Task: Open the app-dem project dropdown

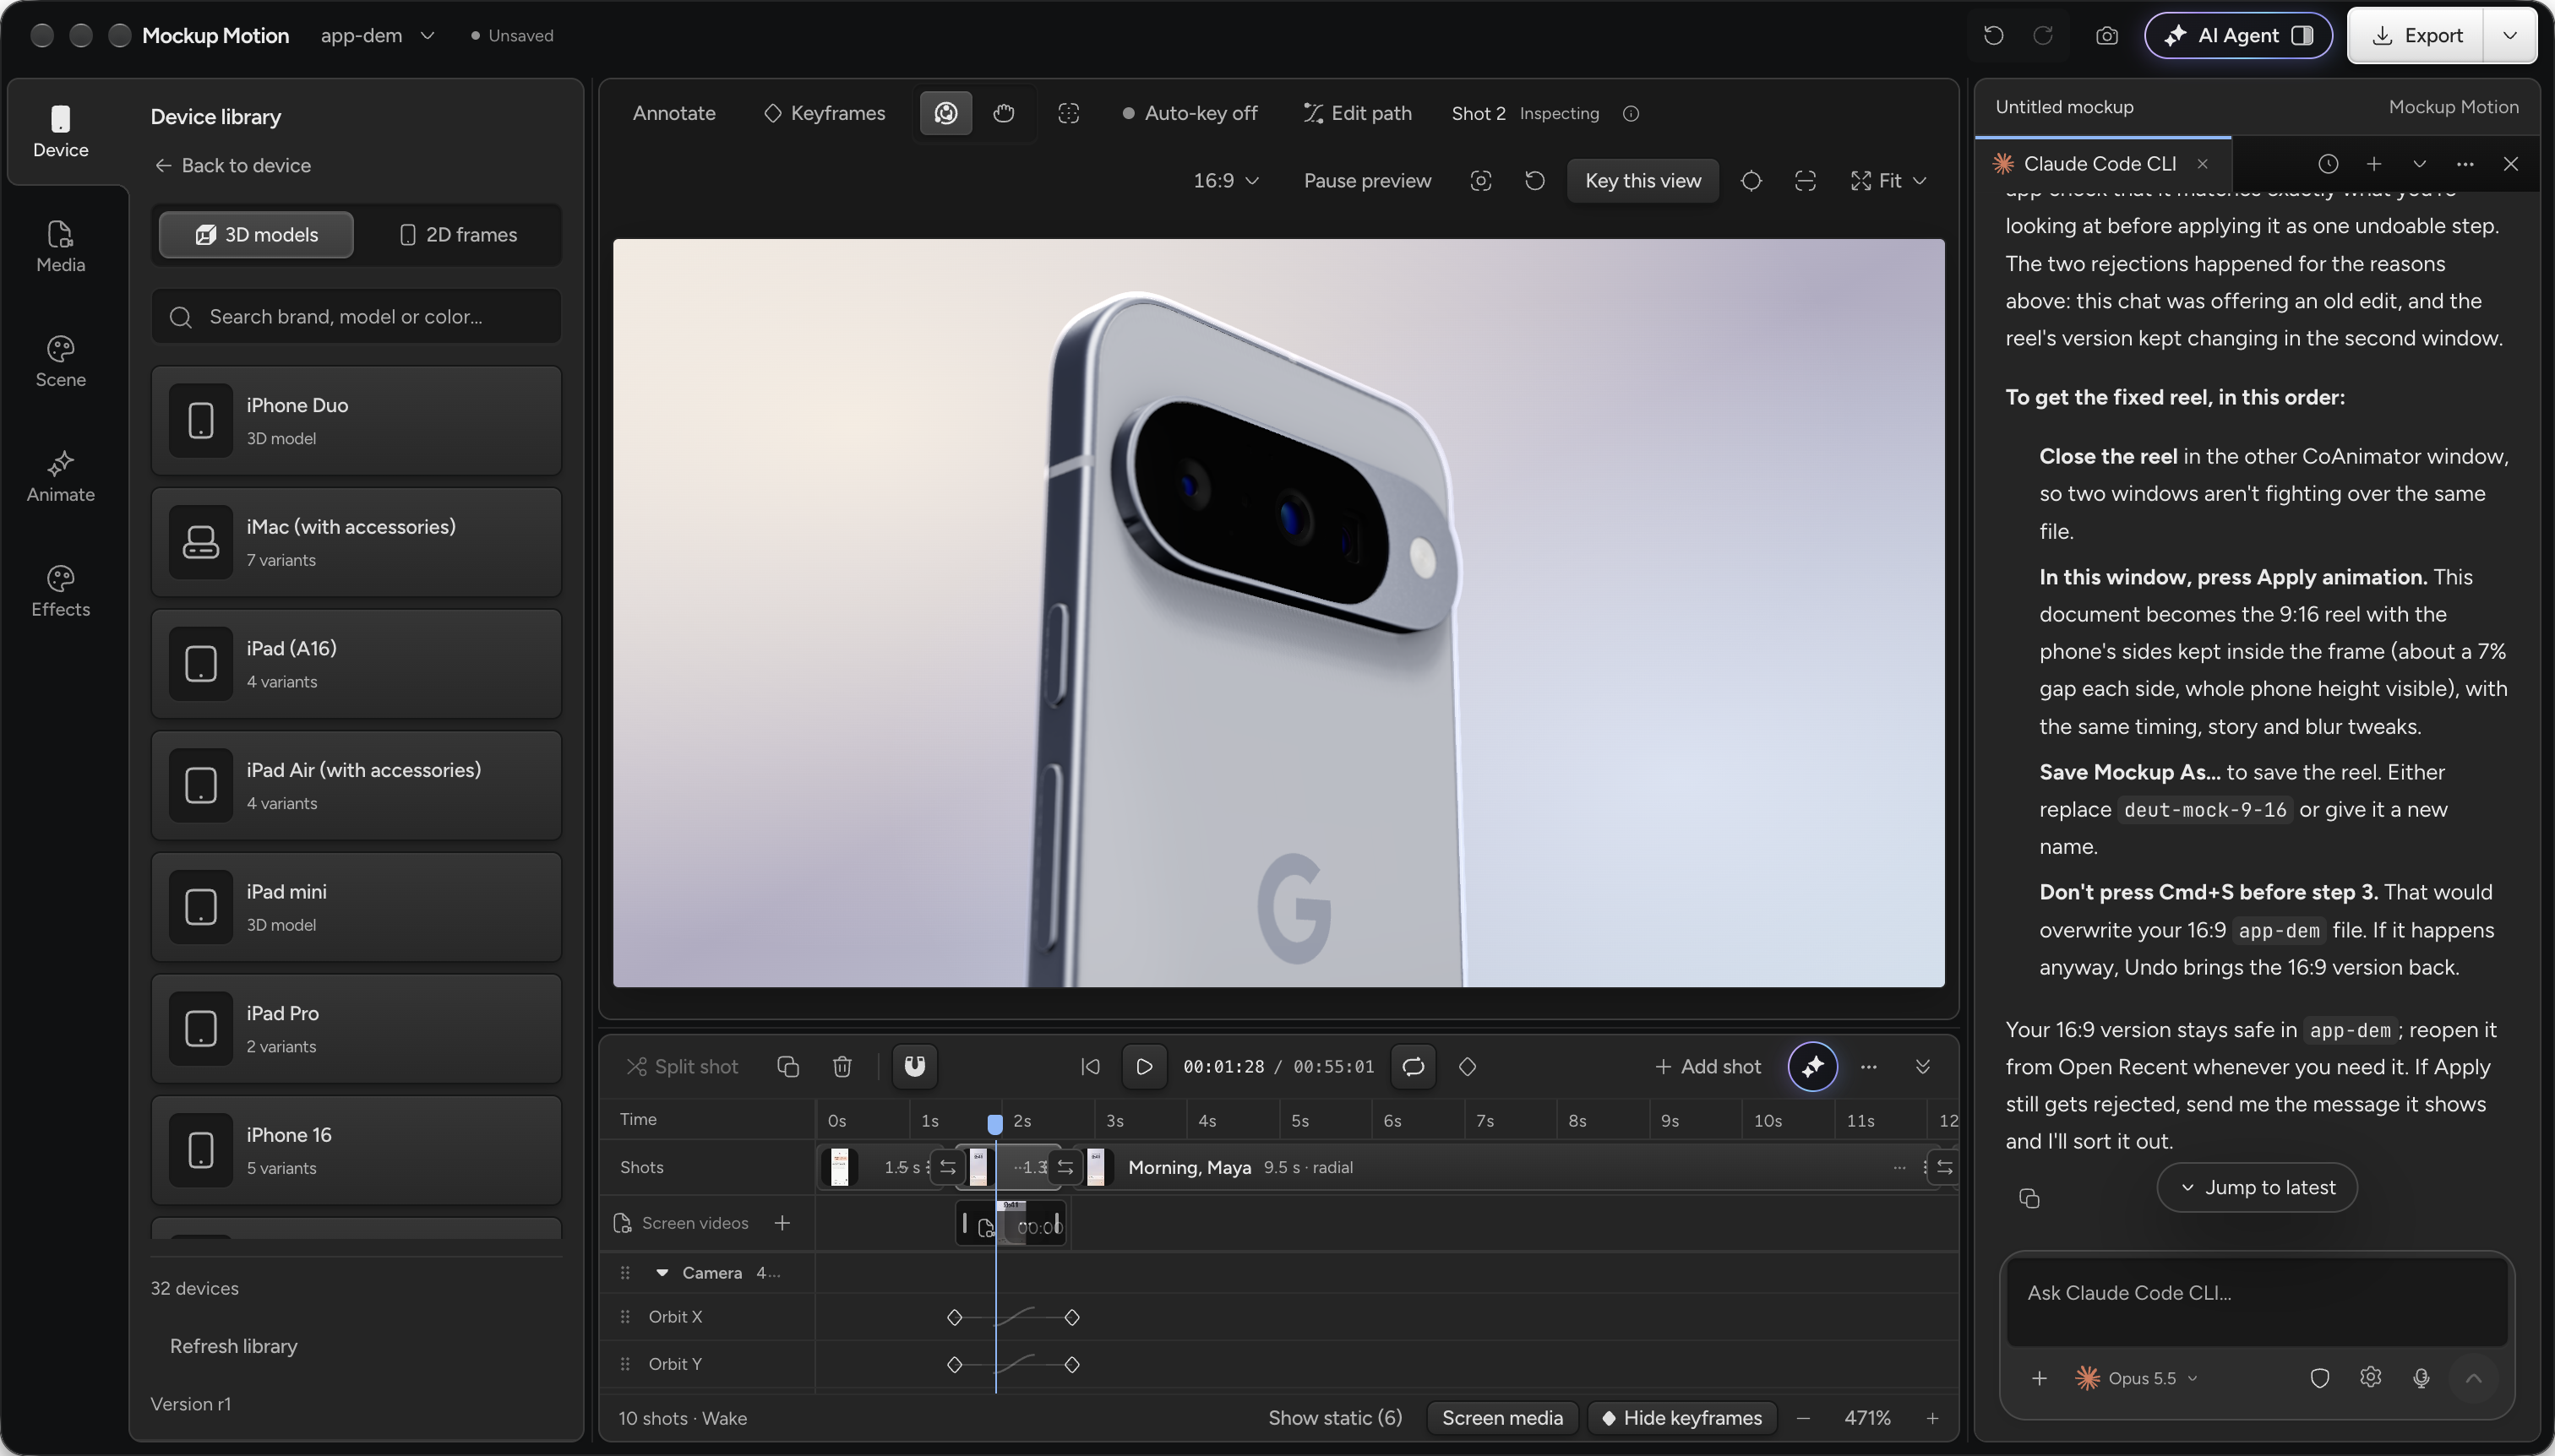Action: [377, 36]
